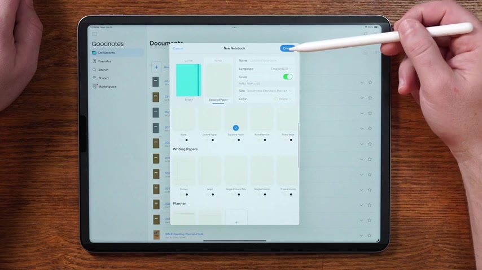Add new template via plus tile under Planner

(x=236, y=217)
